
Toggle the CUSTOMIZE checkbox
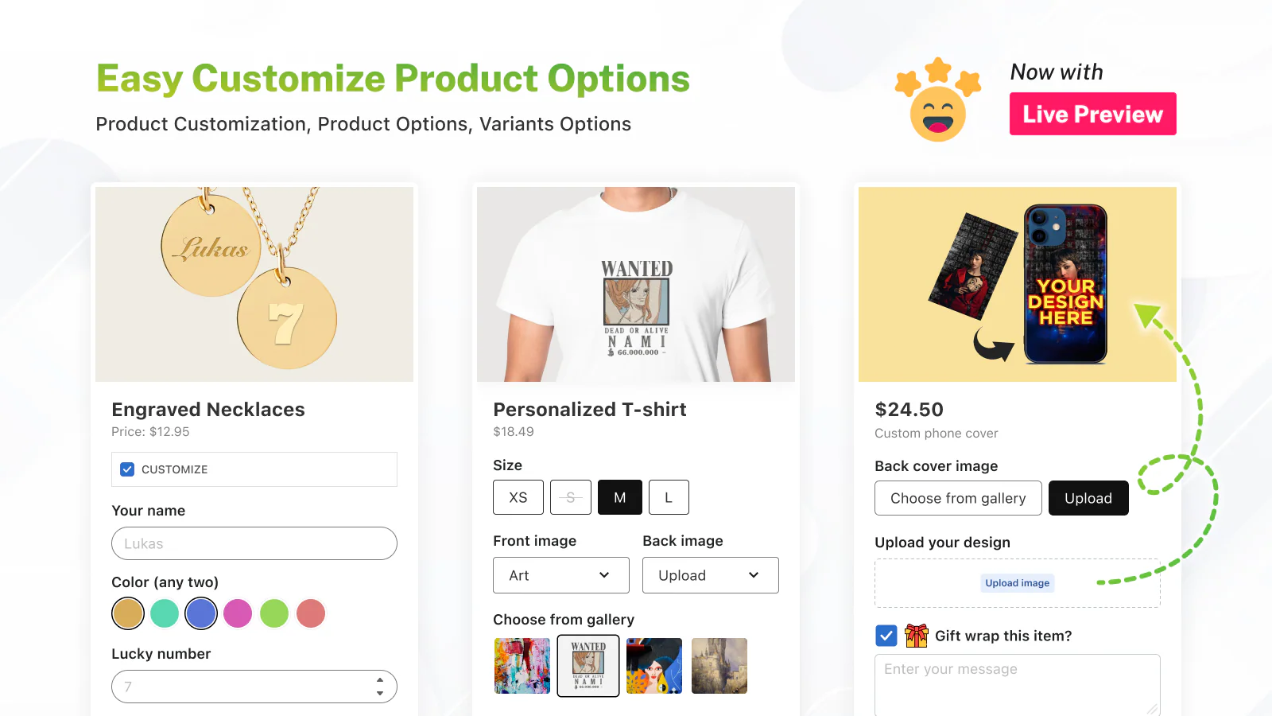coord(127,469)
